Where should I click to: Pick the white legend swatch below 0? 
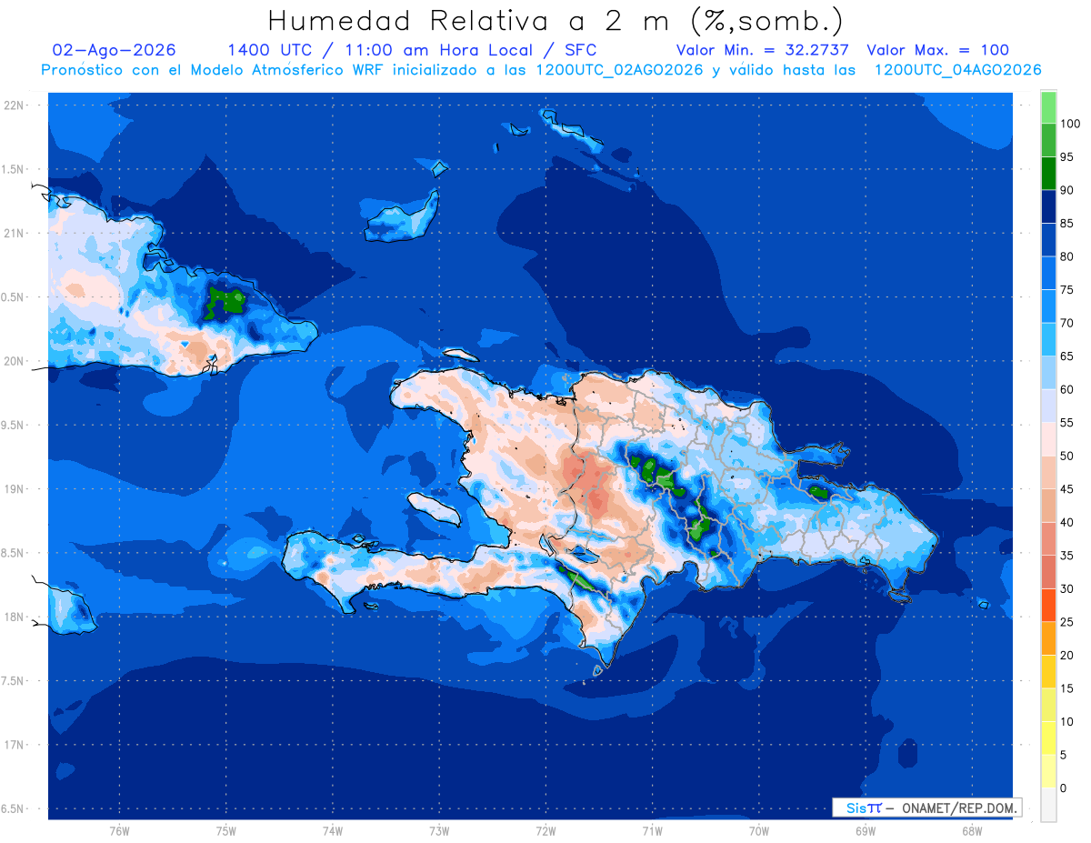click(1048, 805)
